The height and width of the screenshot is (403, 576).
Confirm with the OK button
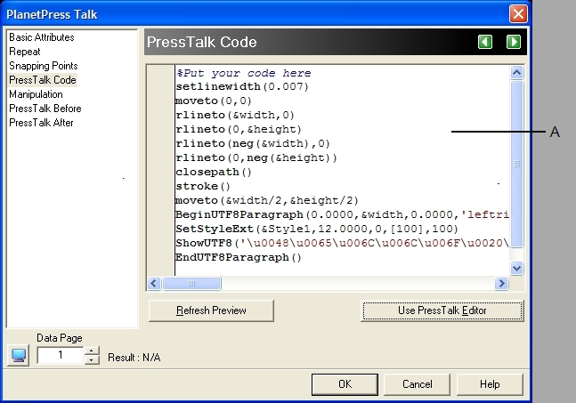(x=345, y=384)
